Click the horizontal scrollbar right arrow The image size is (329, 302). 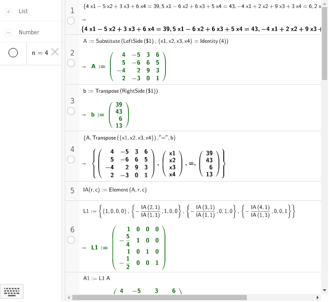tap(318, 298)
